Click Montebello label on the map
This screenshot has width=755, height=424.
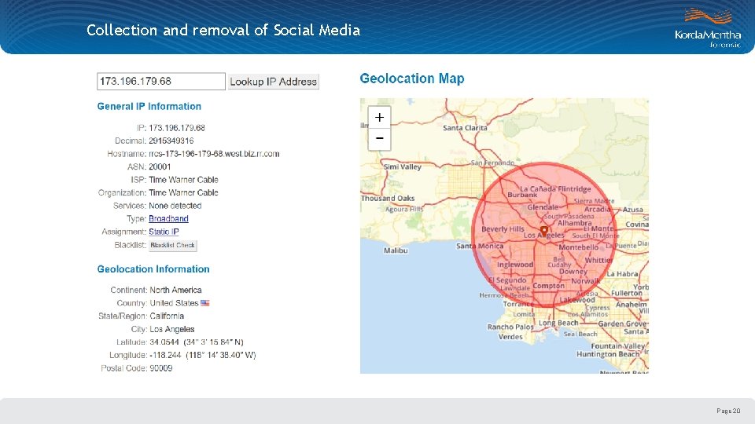[578, 247]
